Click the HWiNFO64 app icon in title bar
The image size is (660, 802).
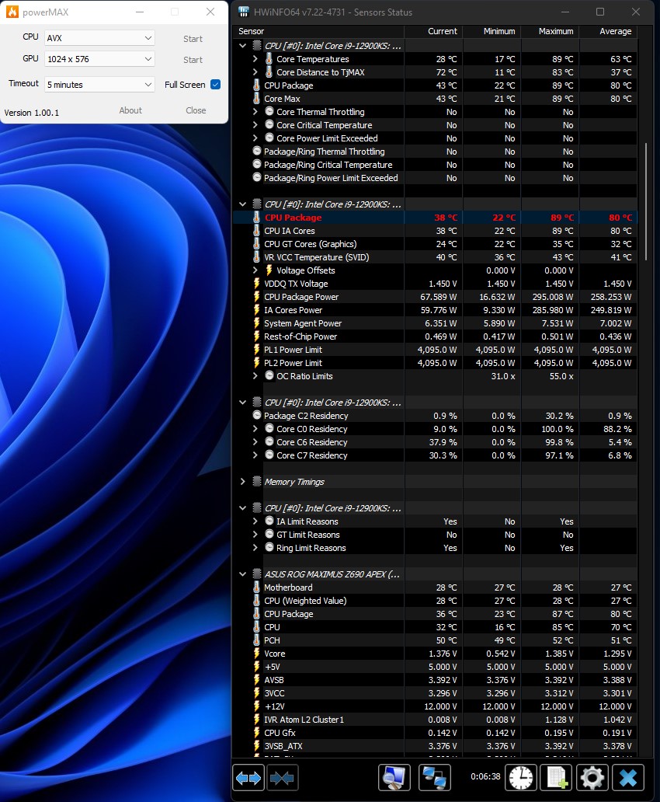click(x=244, y=12)
